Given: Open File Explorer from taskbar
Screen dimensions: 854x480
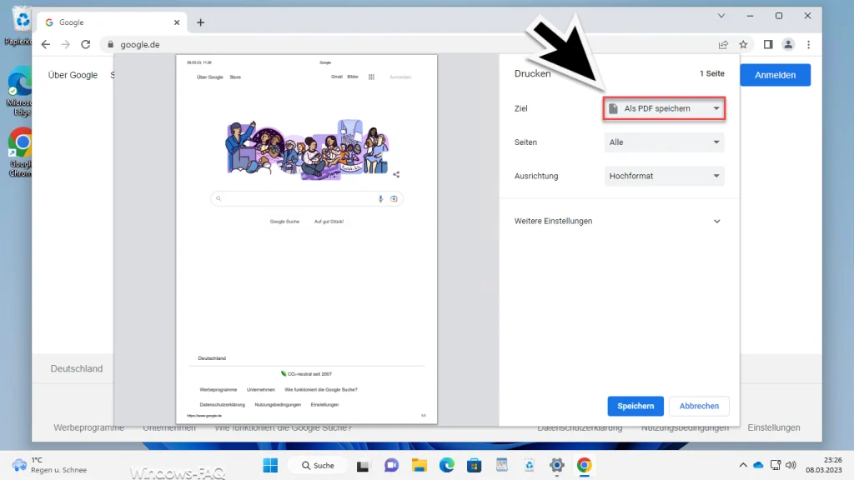Looking at the screenshot, I should [x=419, y=465].
